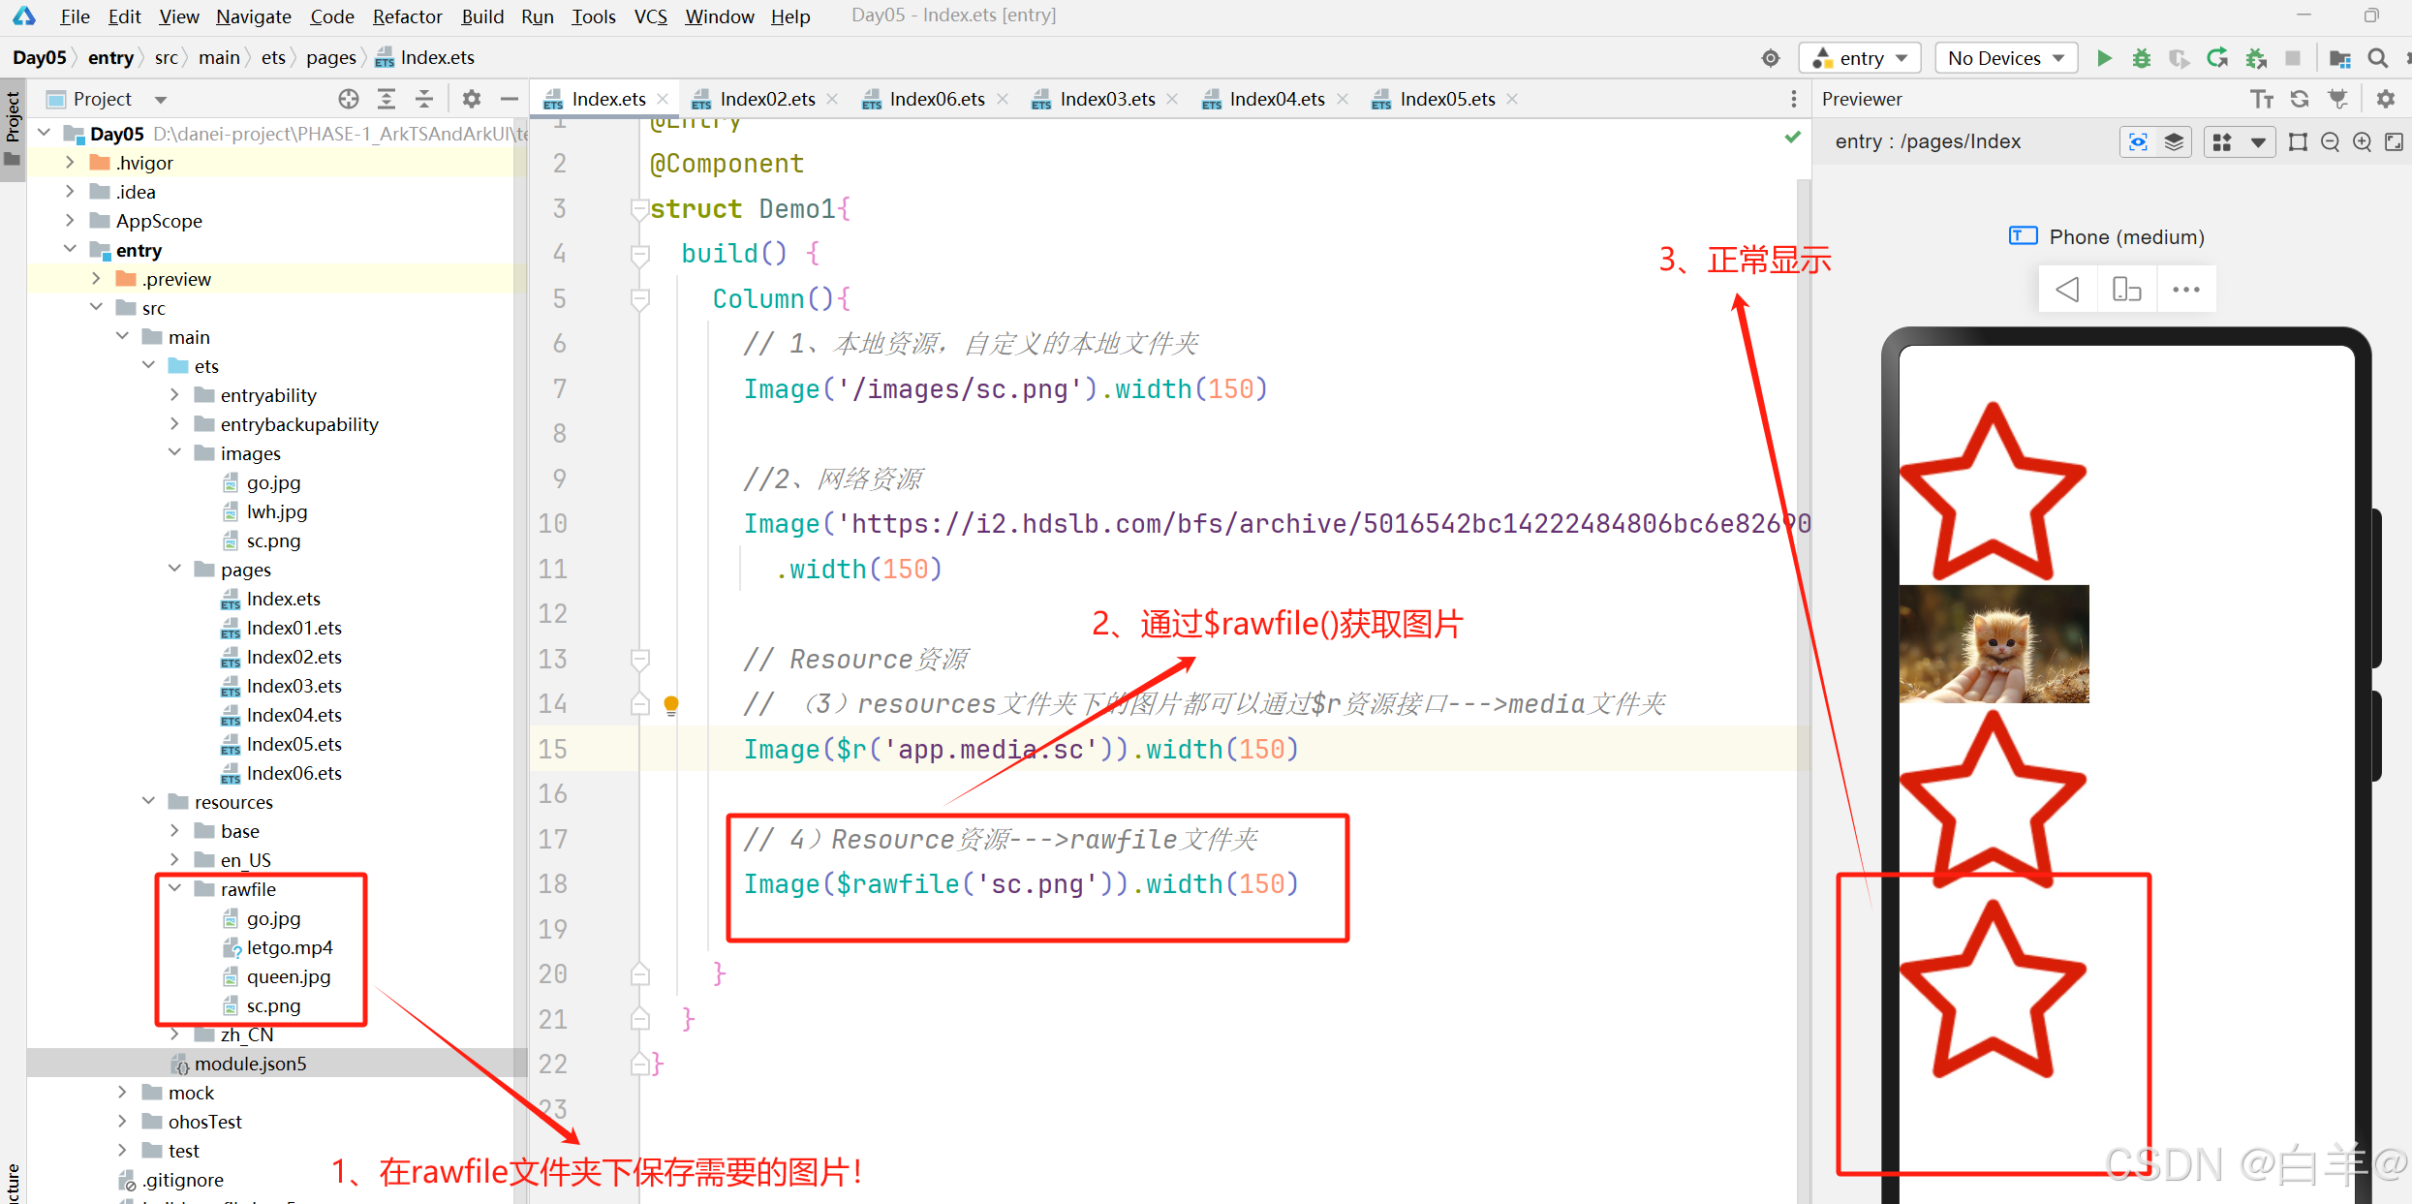Collapse the images folder
The image size is (2412, 1204).
point(174,452)
